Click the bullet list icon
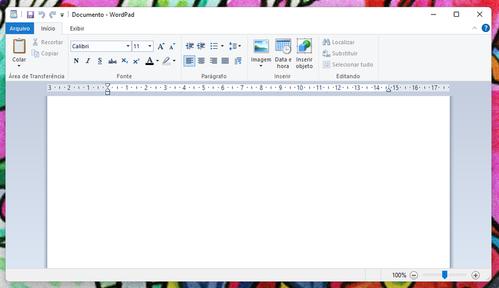The image size is (499, 288). point(214,46)
